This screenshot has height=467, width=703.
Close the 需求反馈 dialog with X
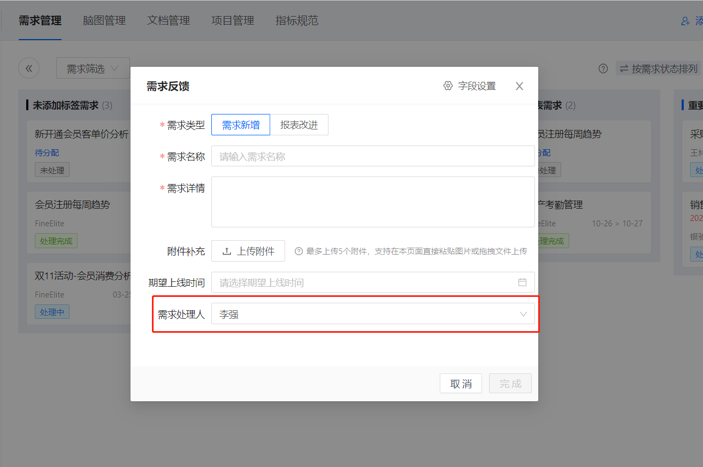tap(519, 86)
